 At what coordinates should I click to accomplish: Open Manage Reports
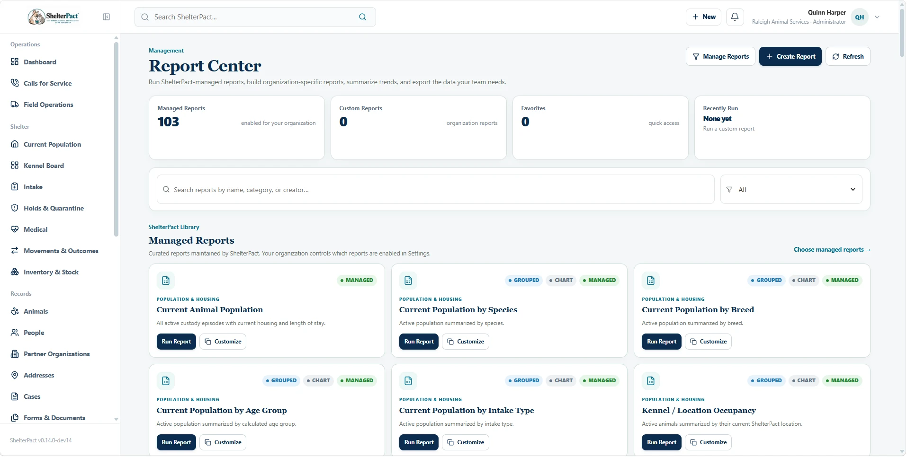pos(720,56)
